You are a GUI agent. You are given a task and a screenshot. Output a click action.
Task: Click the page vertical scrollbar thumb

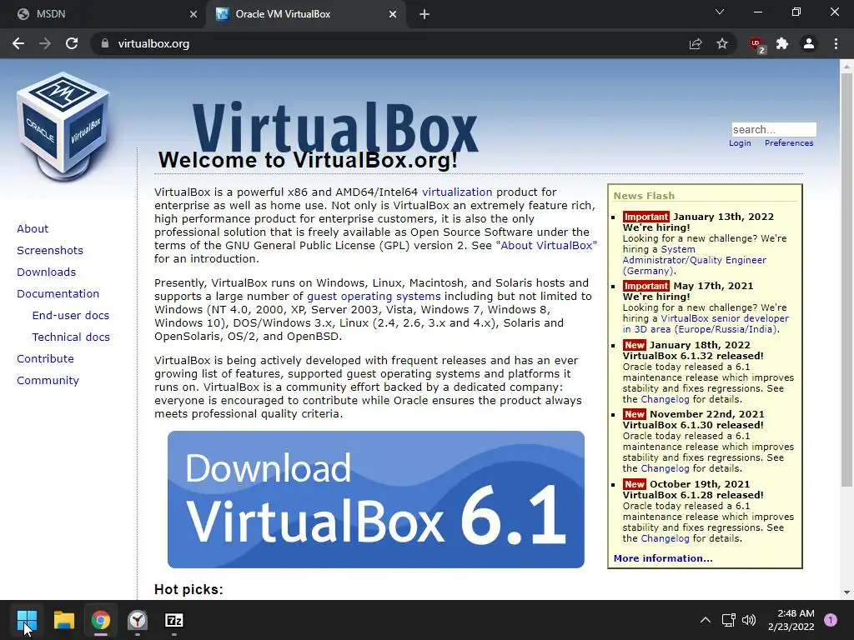pos(846,279)
